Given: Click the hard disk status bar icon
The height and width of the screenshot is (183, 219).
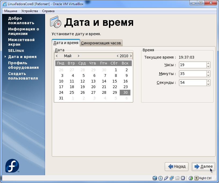Looking at the screenshot, I should pos(155,178).
